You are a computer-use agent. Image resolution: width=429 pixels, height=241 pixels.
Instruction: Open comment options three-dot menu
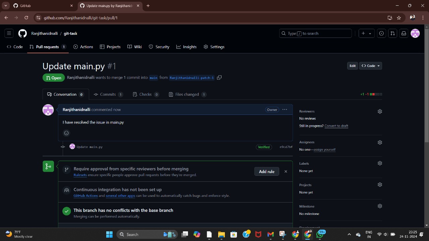285,109
